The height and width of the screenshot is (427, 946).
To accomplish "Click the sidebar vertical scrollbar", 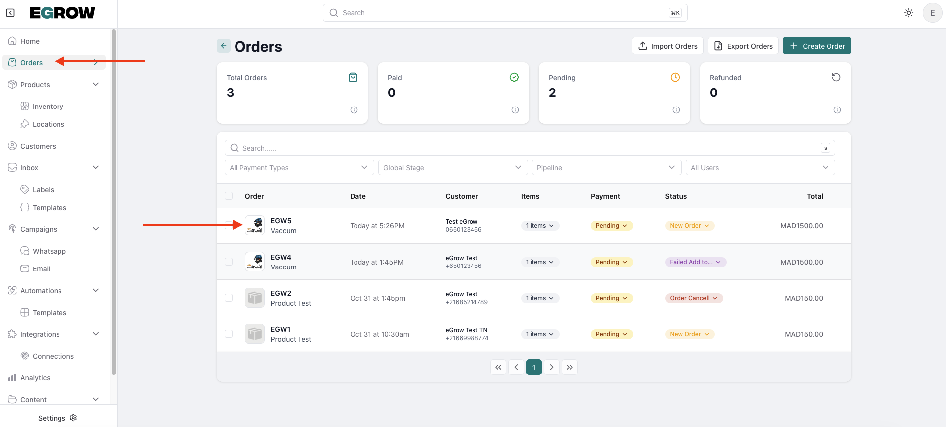I will click(114, 198).
